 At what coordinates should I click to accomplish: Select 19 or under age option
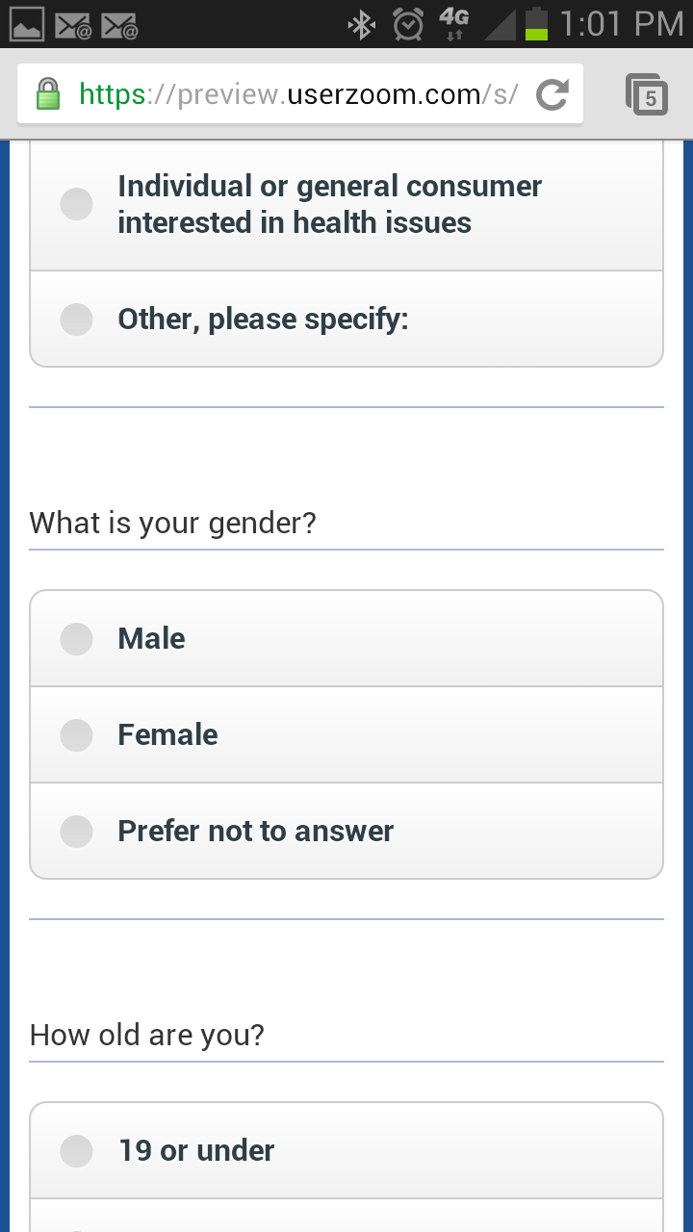point(76,1150)
